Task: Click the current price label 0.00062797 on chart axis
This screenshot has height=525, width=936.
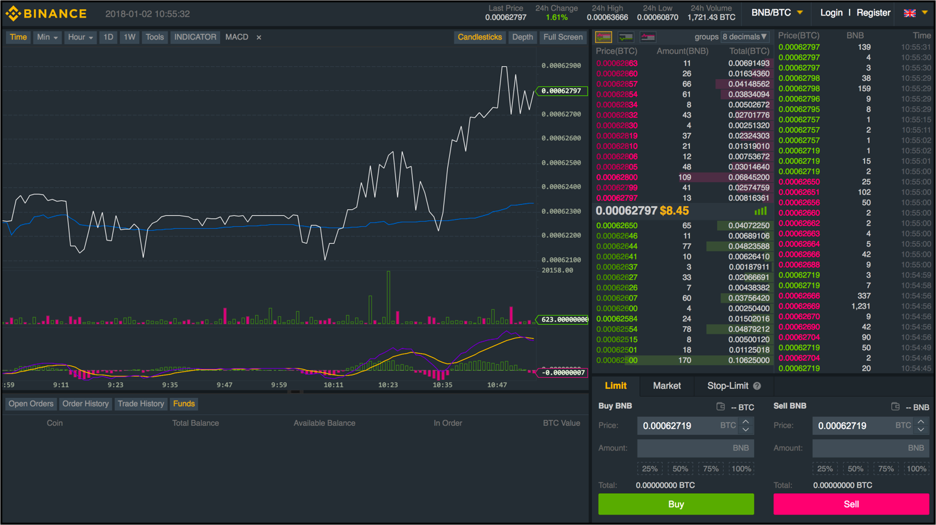Action: tap(561, 91)
